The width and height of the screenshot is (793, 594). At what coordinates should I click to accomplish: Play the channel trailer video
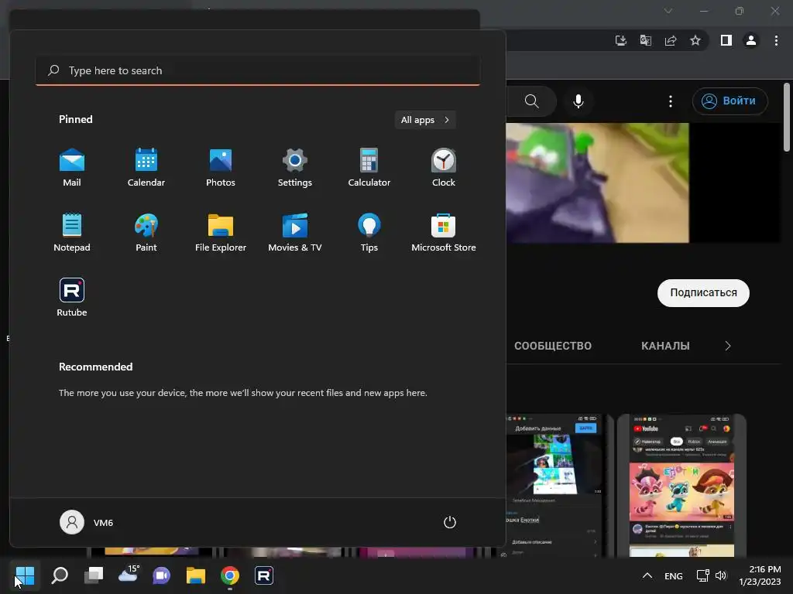597,183
